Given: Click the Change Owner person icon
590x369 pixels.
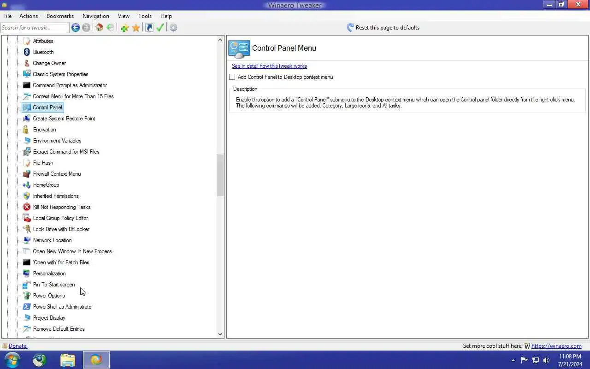Looking at the screenshot, I should click(x=27, y=63).
